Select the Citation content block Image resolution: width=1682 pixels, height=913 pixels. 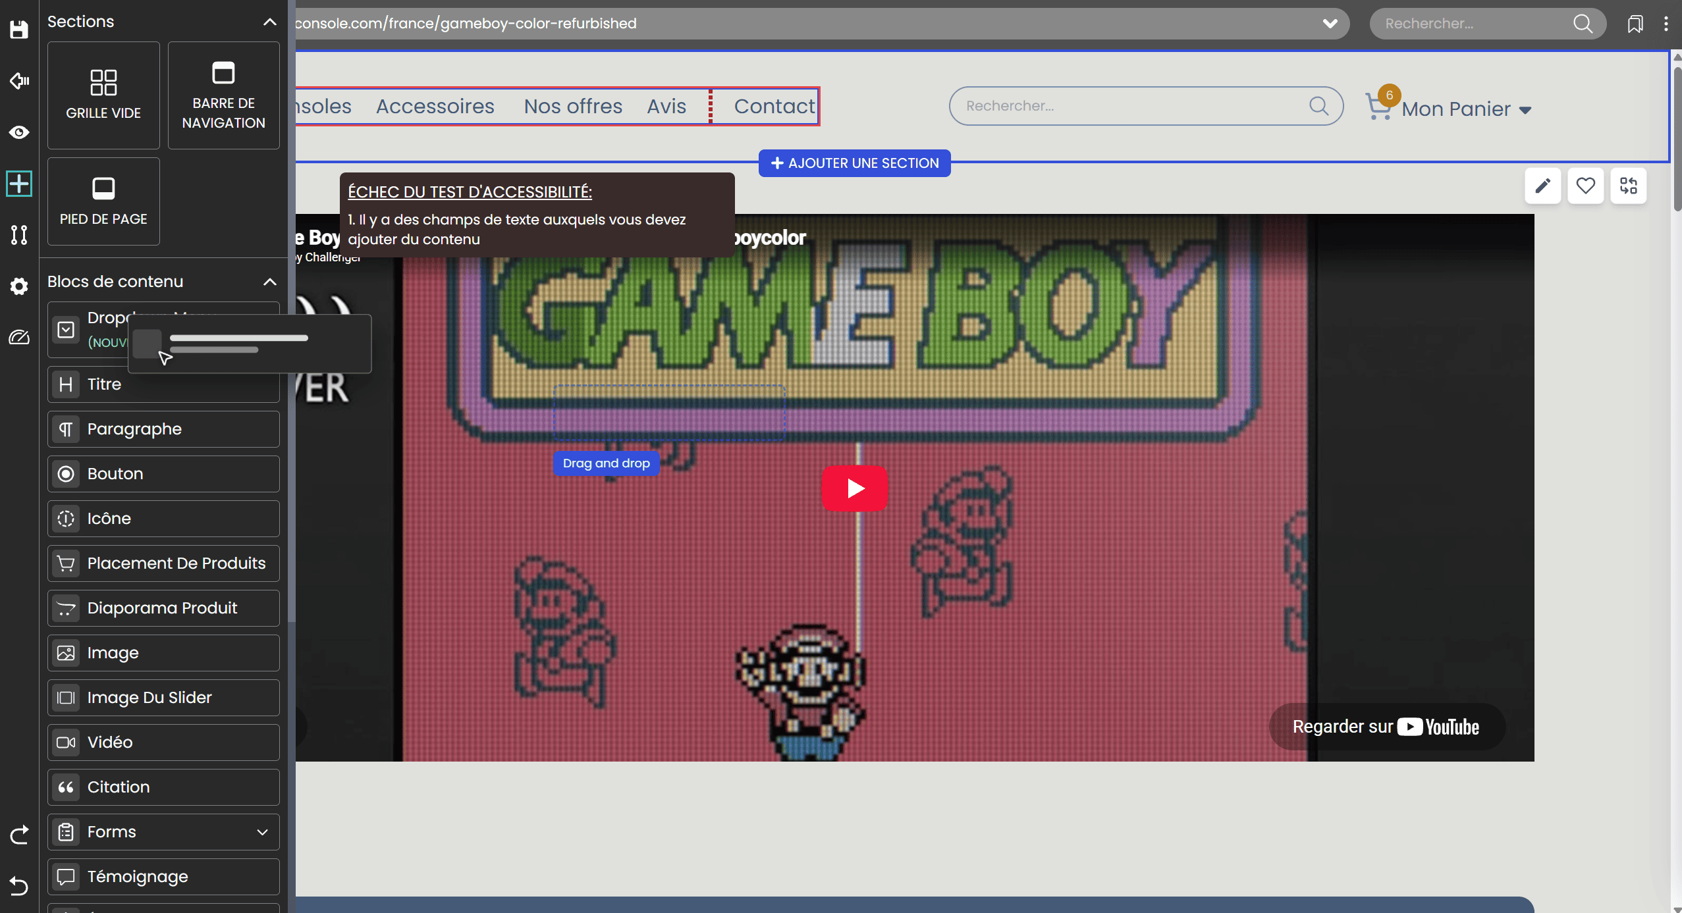163,787
